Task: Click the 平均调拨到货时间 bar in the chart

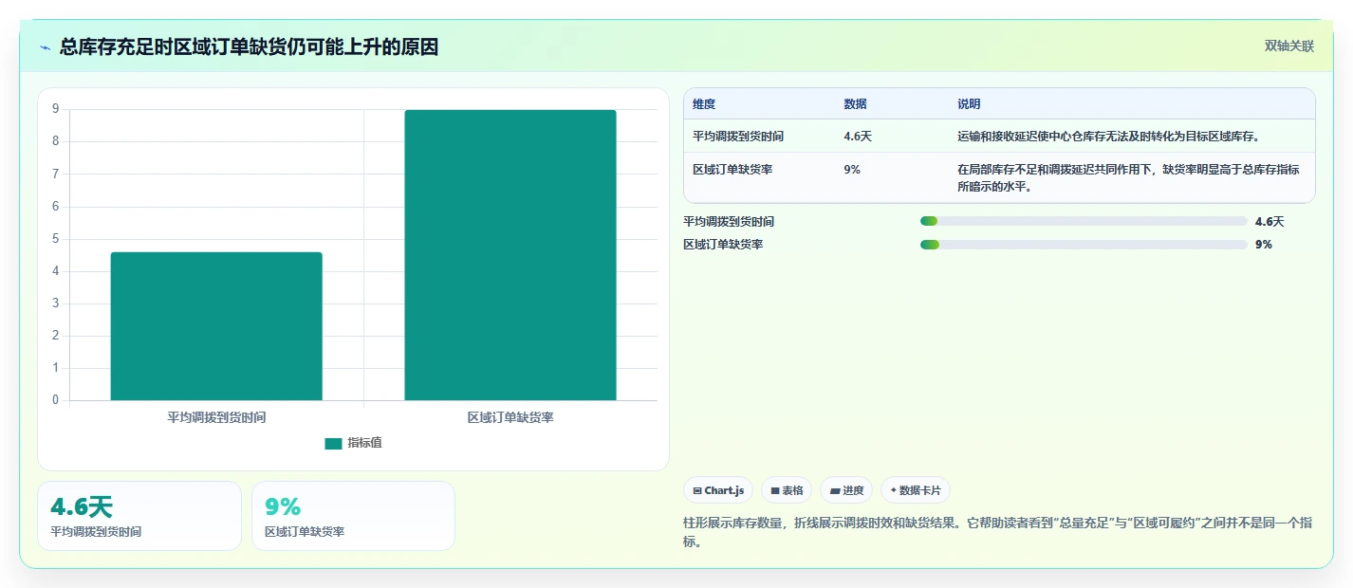Action: [x=216, y=326]
